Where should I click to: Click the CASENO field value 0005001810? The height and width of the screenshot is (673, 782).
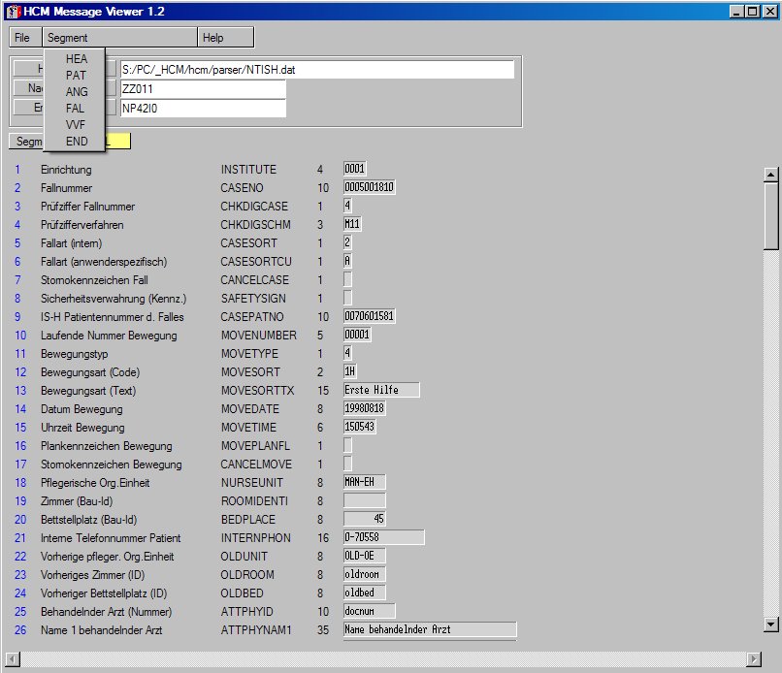click(370, 187)
